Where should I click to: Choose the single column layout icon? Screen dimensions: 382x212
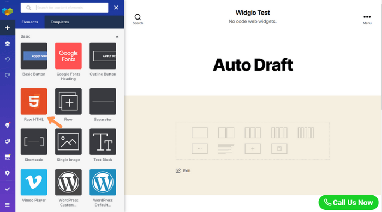pos(200,133)
